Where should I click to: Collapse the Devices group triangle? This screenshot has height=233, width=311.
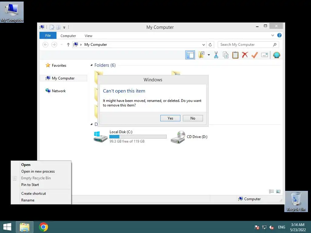(91, 124)
